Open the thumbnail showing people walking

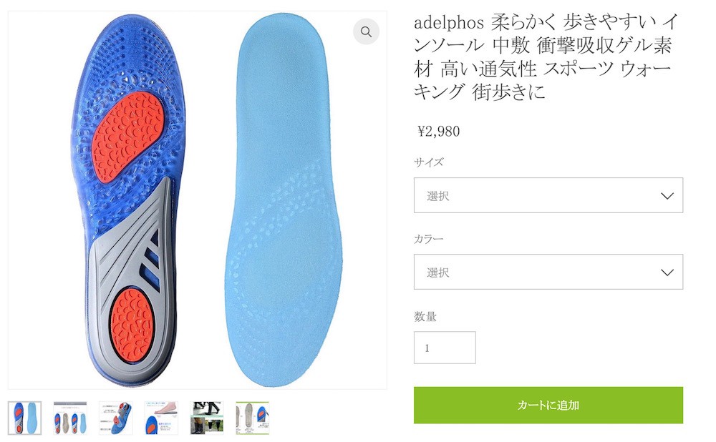[x=207, y=418]
